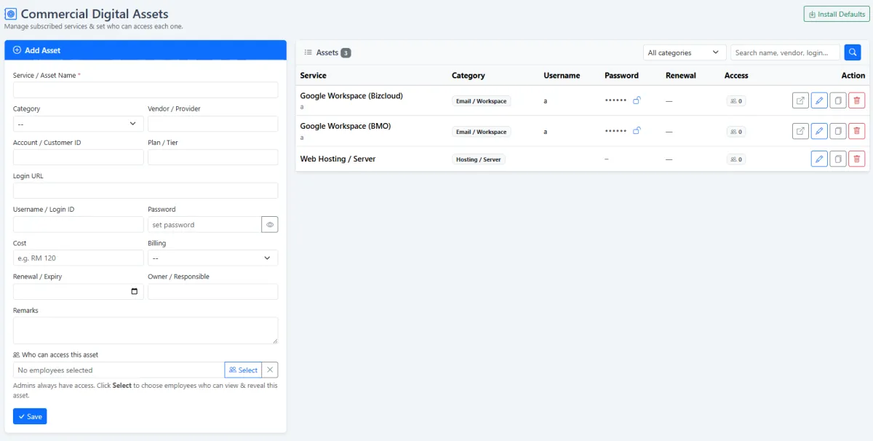
Task: Toggle password visibility eye in Add Asset form
Action: (270, 225)
